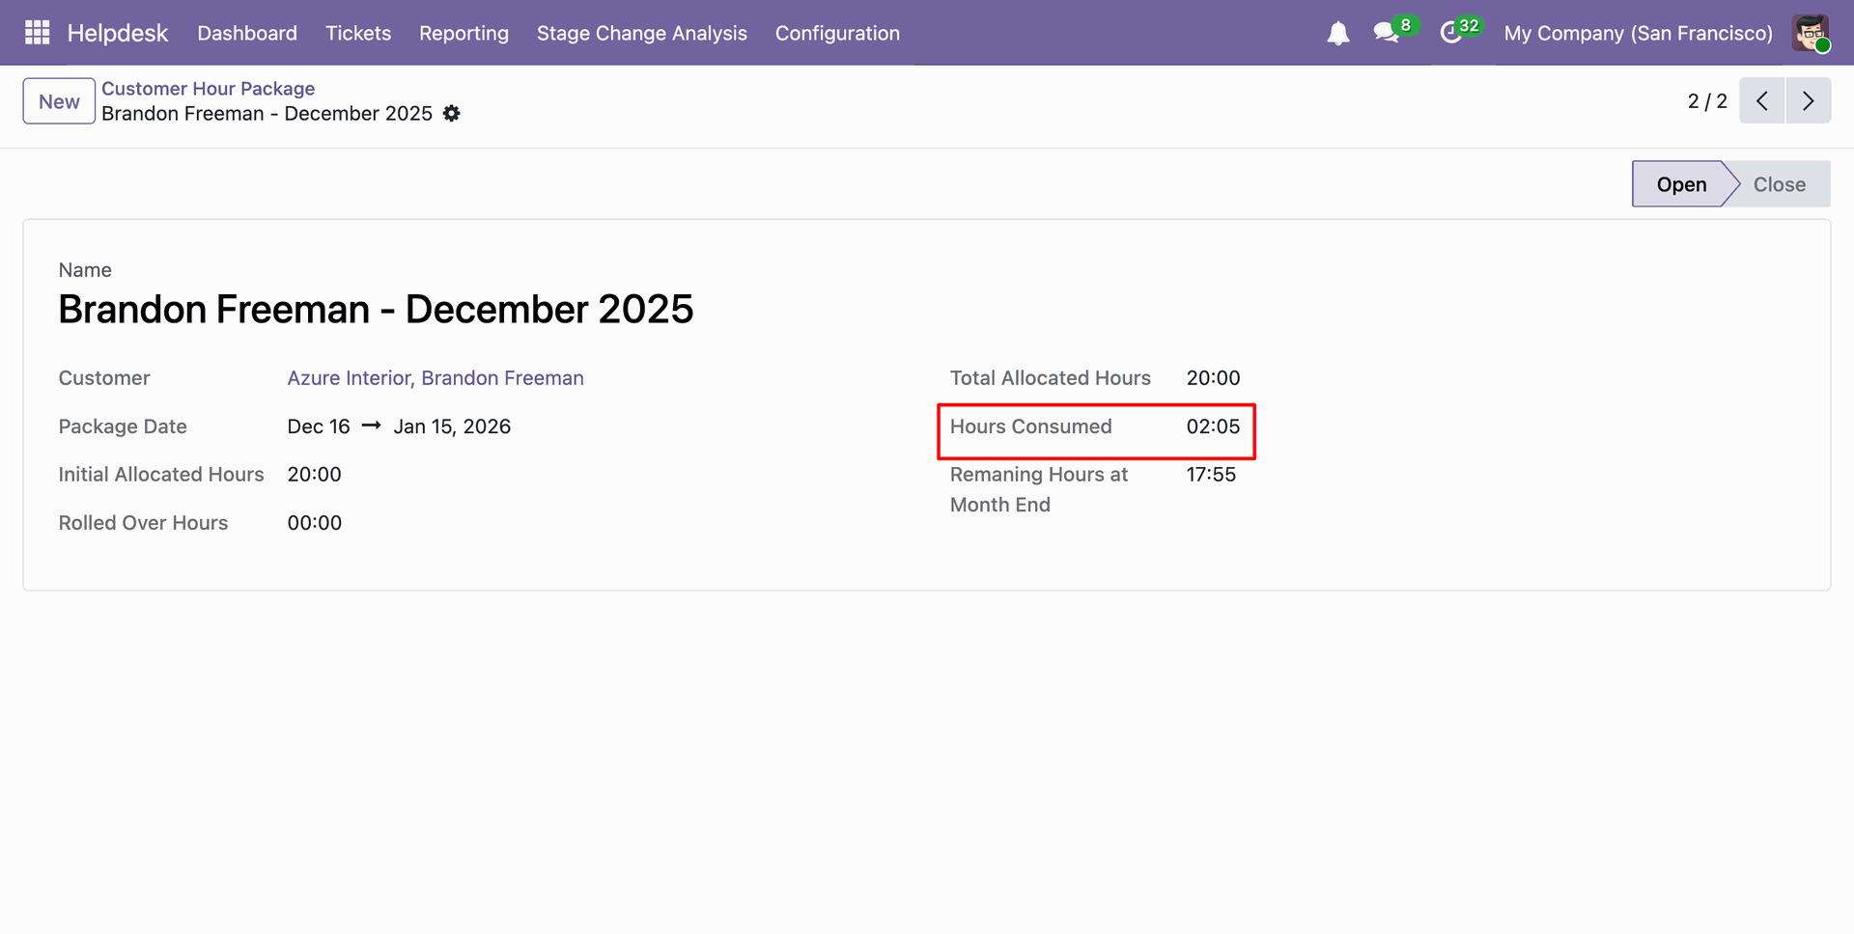Open the Dashboard menu
This screenshot has width=1854, height=934.
tap(247, 33)
